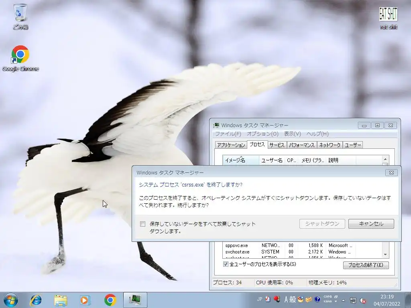Uncheck show processes from all users checkbox
Viewport: 411px width, 308px height.
coord(226,264)
